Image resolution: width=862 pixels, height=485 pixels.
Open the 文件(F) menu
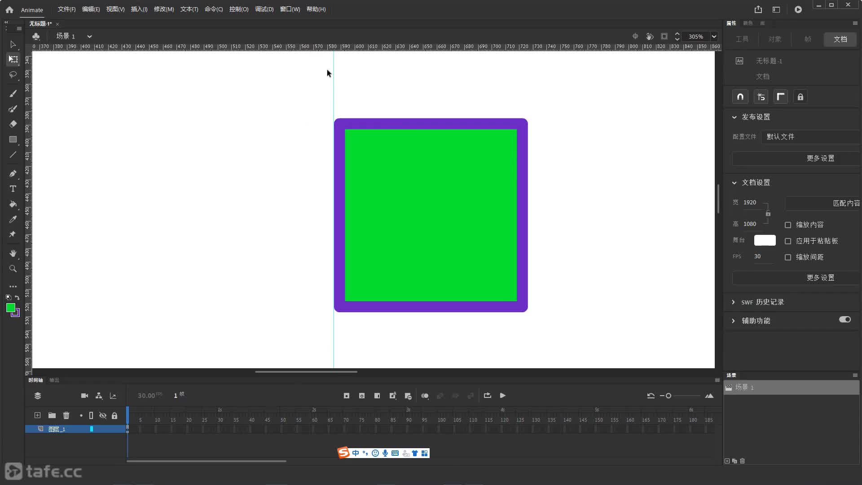click(x=66, y=9)
